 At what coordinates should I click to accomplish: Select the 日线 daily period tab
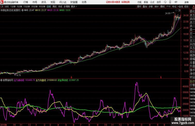point(49,6)
